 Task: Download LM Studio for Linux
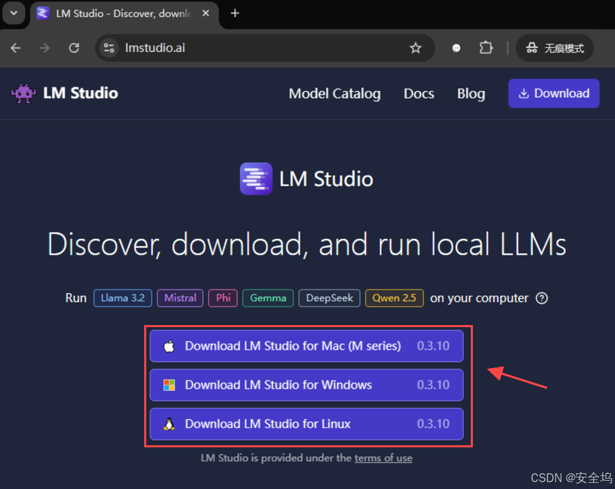tap(307, 424)
